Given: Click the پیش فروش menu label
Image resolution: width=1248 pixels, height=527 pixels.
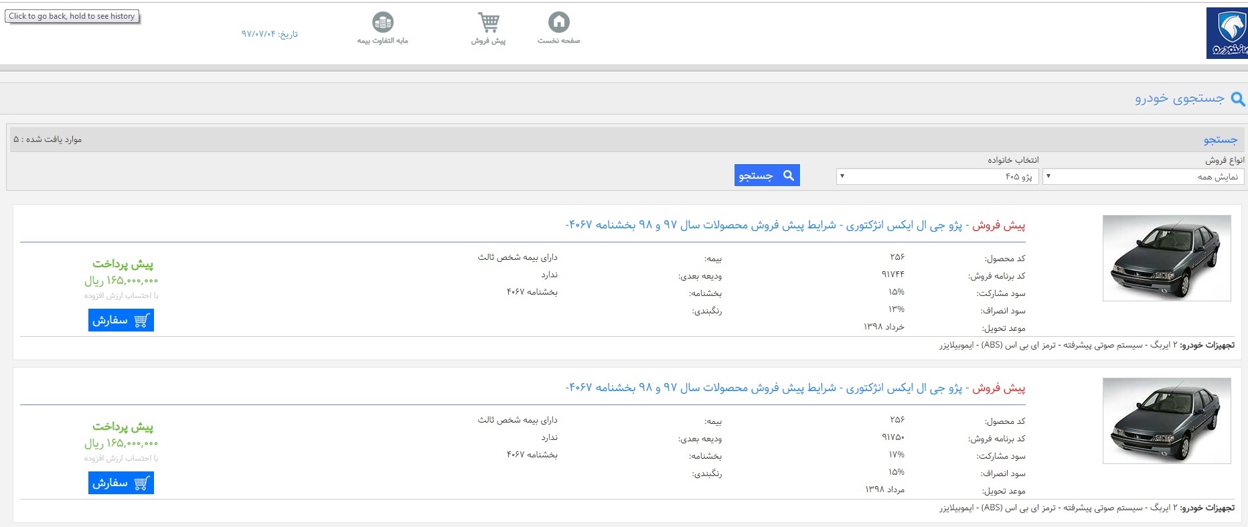Looking at the screenshot, I should click(488, 41).
